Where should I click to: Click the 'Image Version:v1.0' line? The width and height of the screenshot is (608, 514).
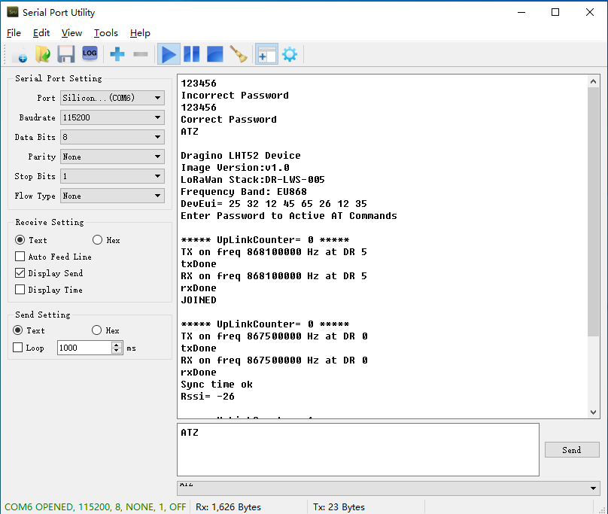pos(235,168)
